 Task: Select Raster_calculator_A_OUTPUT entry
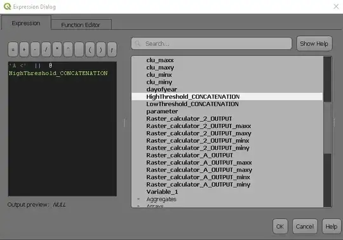coord(190,155)
